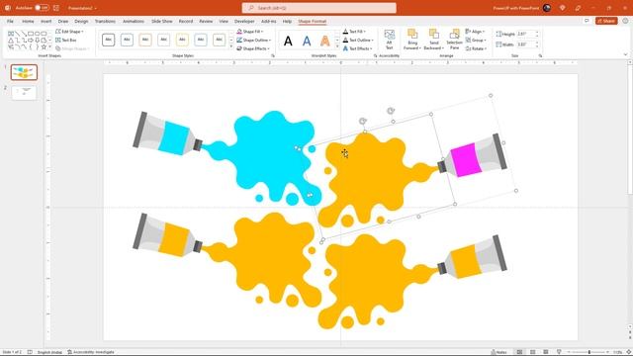Switch to Normal view in status bar
633x356 pixels.
pos(519,352)
